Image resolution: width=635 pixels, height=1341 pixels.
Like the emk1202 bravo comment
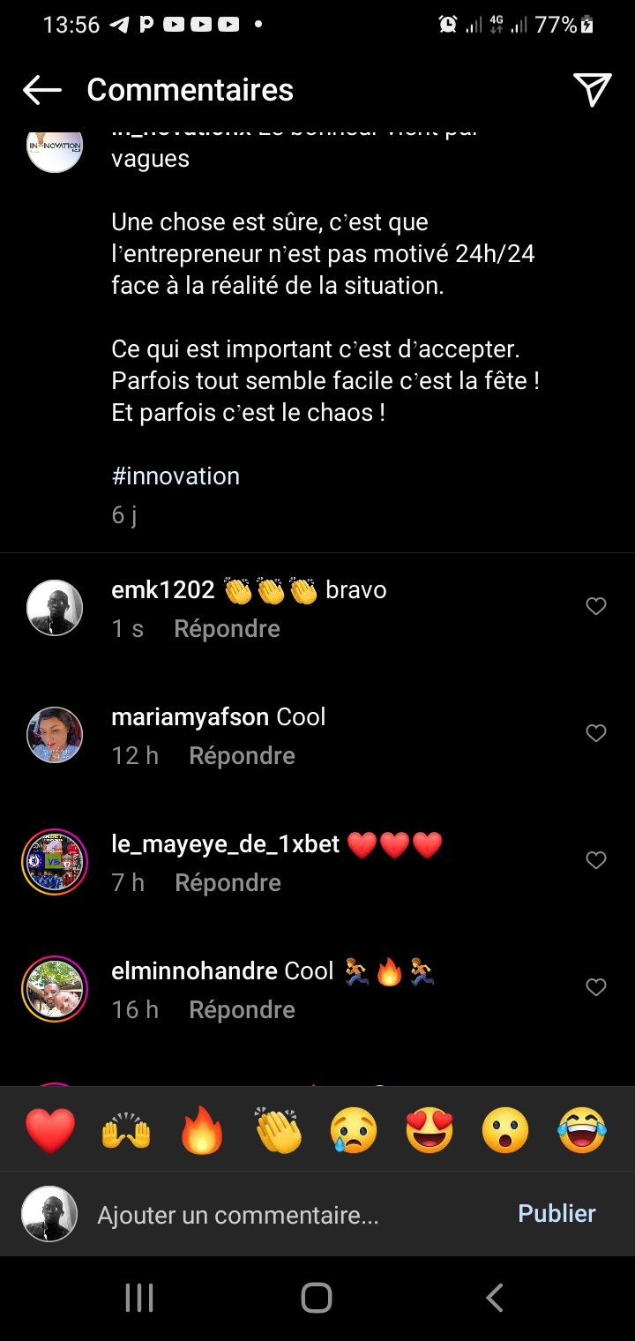pos(596,606)
